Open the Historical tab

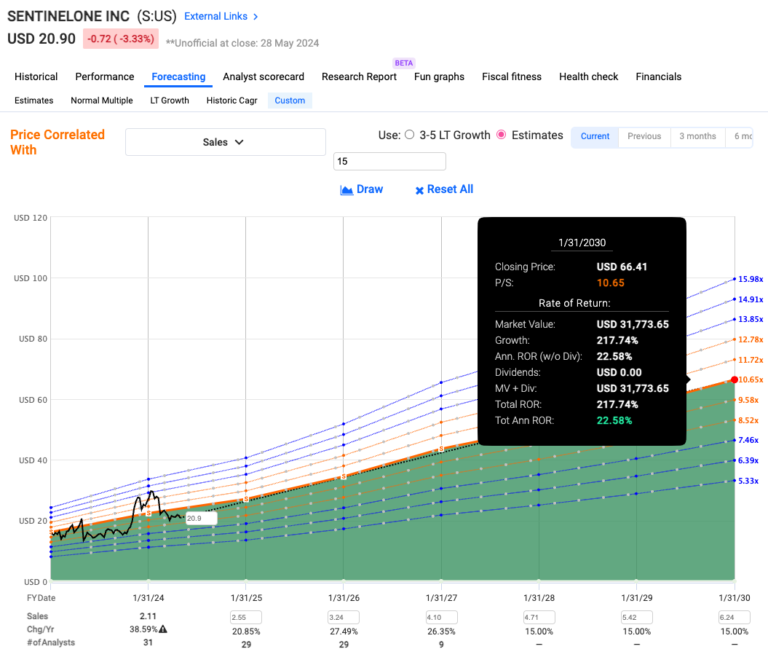point(36,76)
